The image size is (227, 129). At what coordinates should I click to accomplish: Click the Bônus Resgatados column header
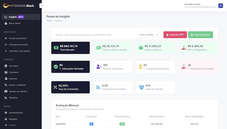tap(194, 117)
